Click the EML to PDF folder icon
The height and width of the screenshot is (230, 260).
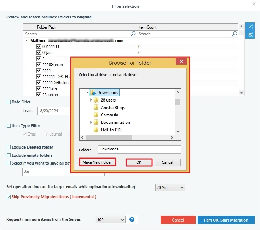point(96,130)
